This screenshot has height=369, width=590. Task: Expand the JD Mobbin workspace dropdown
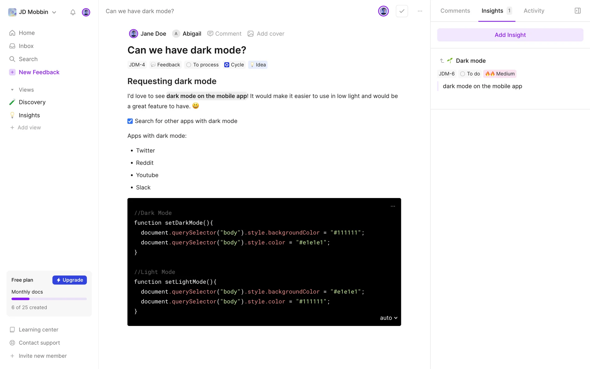54,12
